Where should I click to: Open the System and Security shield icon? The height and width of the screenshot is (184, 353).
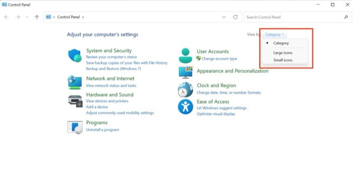[x=75, y=55]
